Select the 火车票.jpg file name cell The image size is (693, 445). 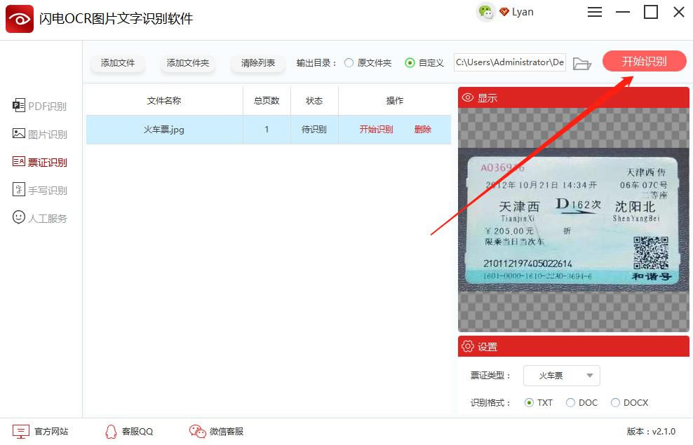[x=164, y=130]
